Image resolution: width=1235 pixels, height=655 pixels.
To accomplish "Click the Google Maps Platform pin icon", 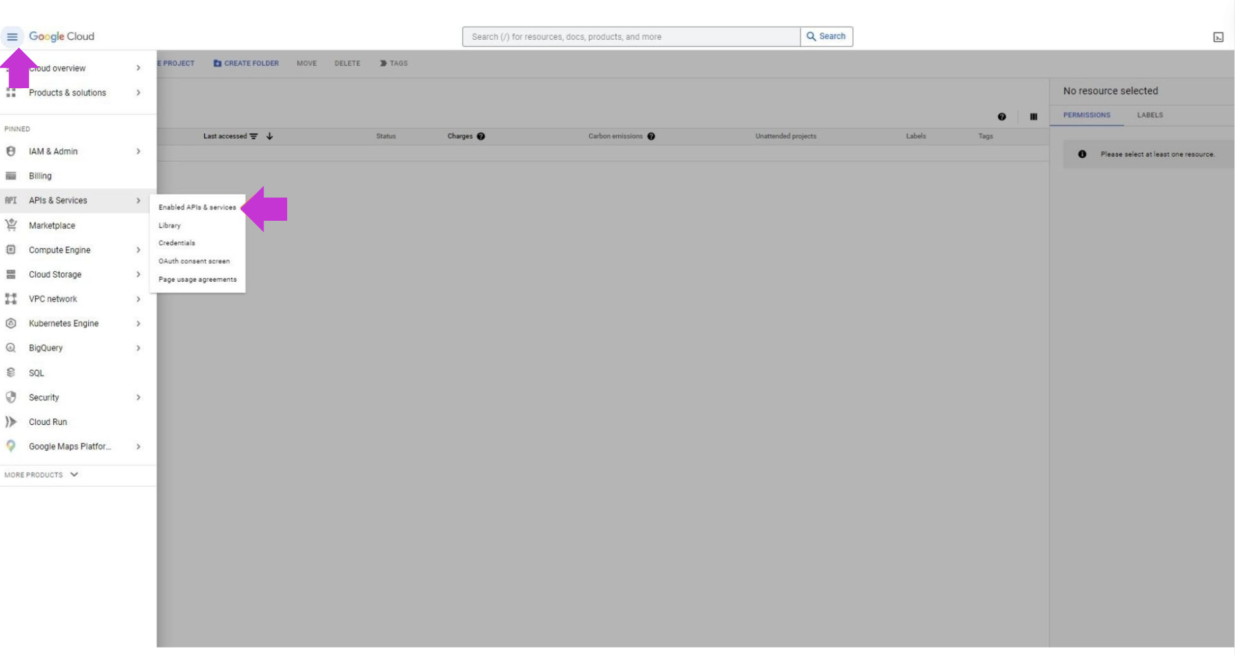I will coord(11,446).
